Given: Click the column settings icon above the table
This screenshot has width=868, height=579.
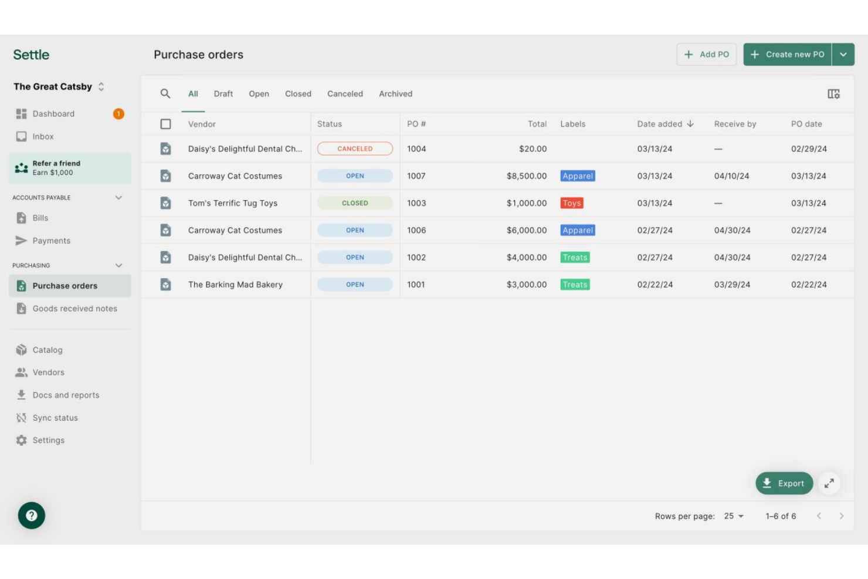Looking at the screenshot, I should pos(833,93).
